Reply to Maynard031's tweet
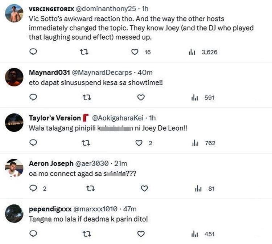Viewport: 272px width, 244px height. tap(33, 97)
